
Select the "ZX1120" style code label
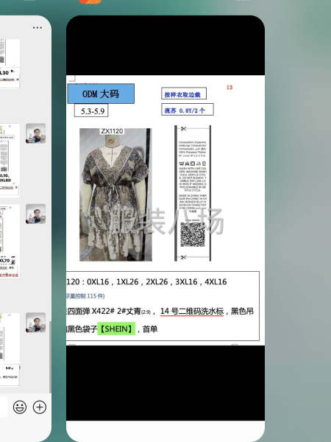pyautogui.click(x=112, y=131)
